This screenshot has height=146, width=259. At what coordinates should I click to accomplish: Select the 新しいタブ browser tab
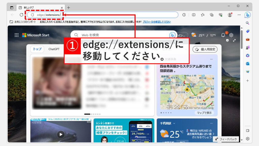tap(40, 8)
